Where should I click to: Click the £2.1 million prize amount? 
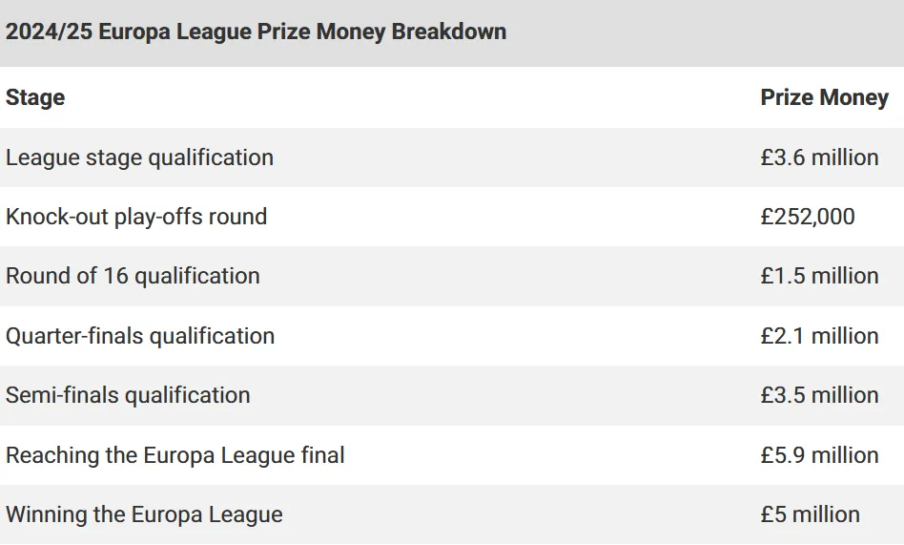[x=819, y=336]
